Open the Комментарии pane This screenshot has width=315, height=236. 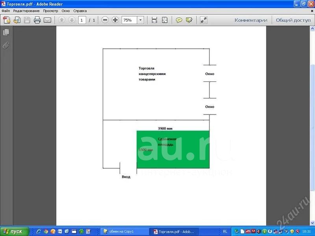coord(251,20)
